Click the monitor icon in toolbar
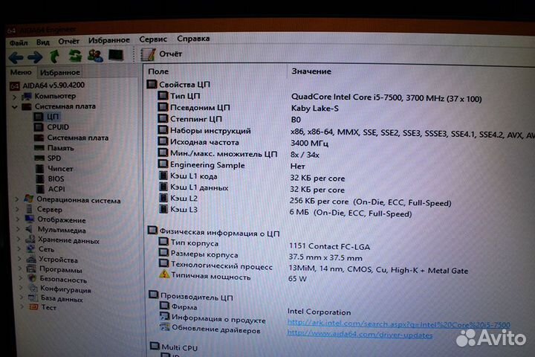535x357 pixels. click(116, 54)
